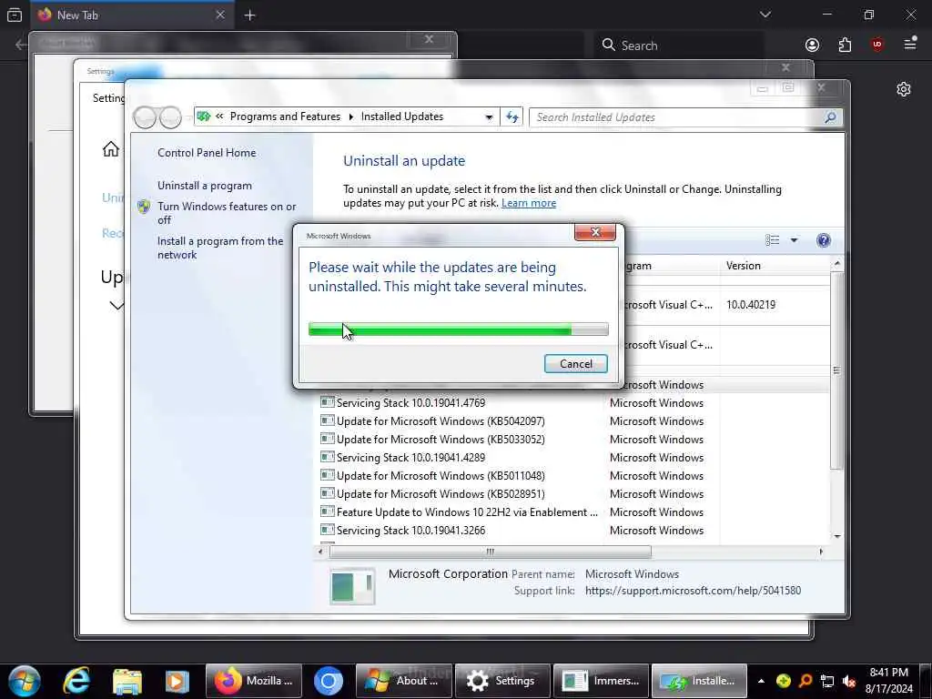Open Firefox account icon
Image resolution: width=932 pixels, height=699 pixels.
[812, 46]
